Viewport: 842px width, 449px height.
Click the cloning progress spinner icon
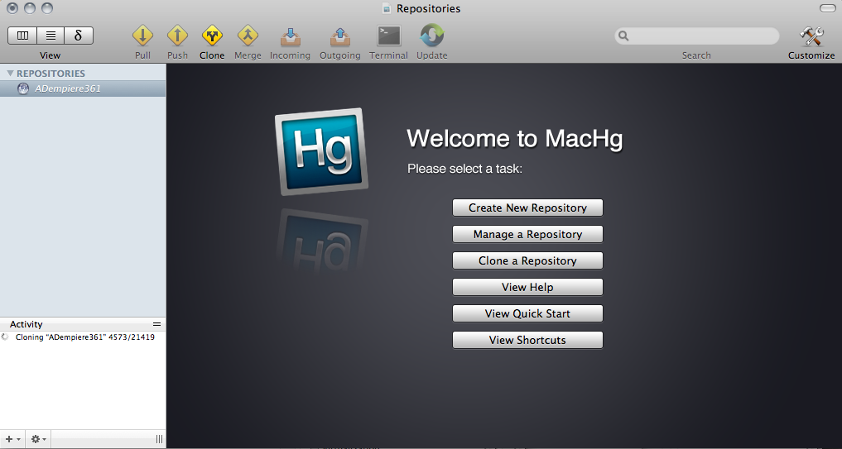click(5, 337)
